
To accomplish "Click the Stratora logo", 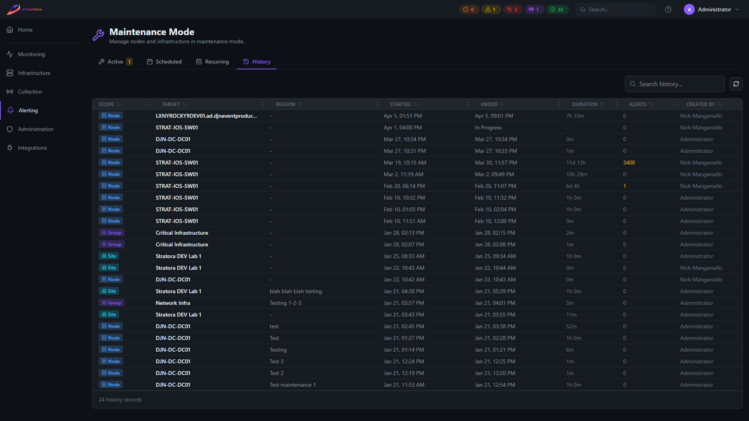I will tap(24, 9).
